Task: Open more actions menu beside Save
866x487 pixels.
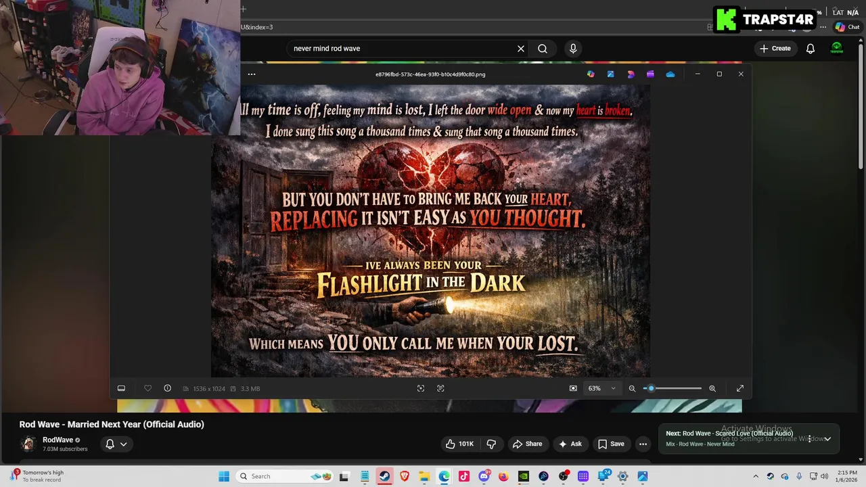Action: click(643, 444)
